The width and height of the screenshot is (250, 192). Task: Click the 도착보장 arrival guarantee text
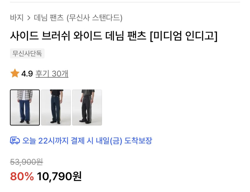(138, 141)
